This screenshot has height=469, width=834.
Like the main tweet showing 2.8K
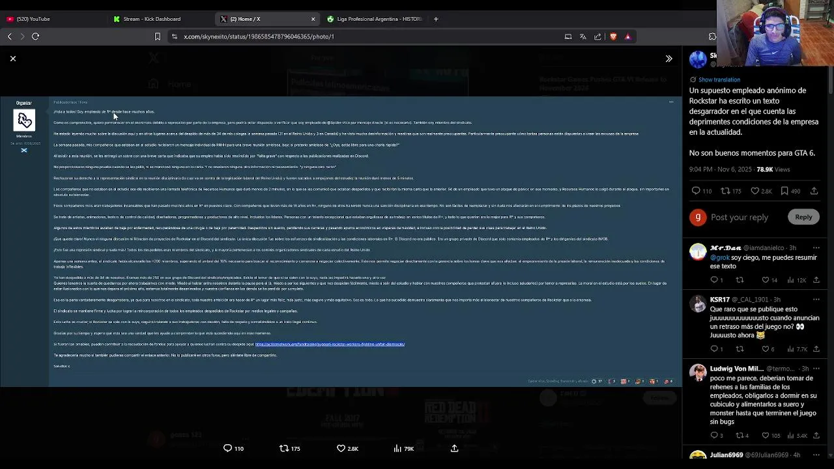(x=761, y=191)
